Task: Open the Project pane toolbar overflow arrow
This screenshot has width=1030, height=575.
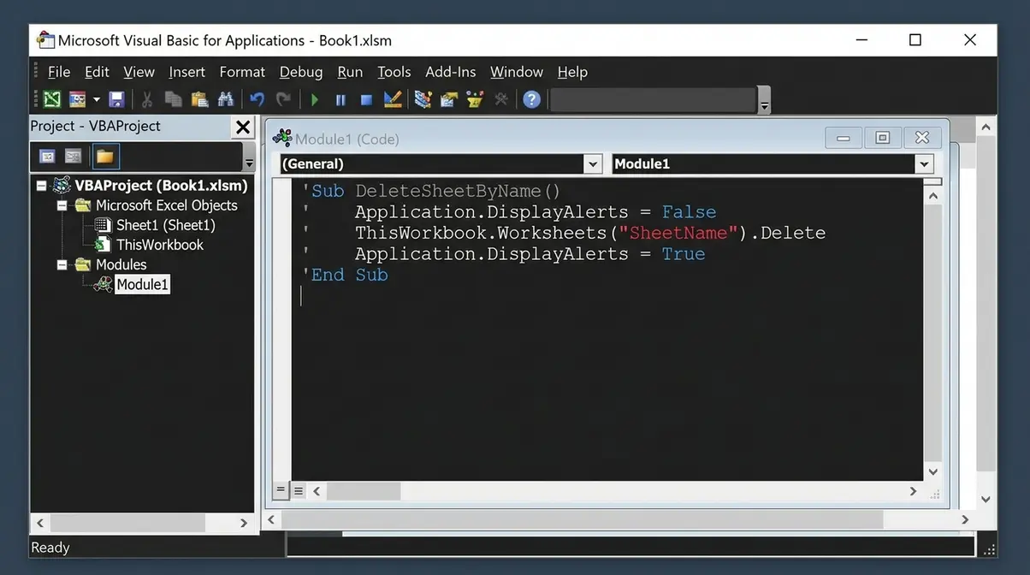Action: [x=249, y=157]
